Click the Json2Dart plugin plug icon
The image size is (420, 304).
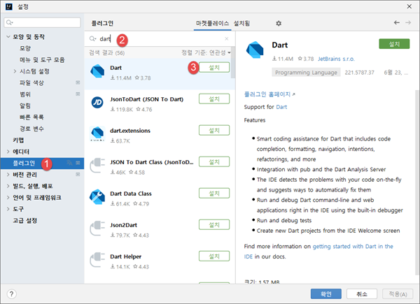pyautogui.click(x=97, y=228)
